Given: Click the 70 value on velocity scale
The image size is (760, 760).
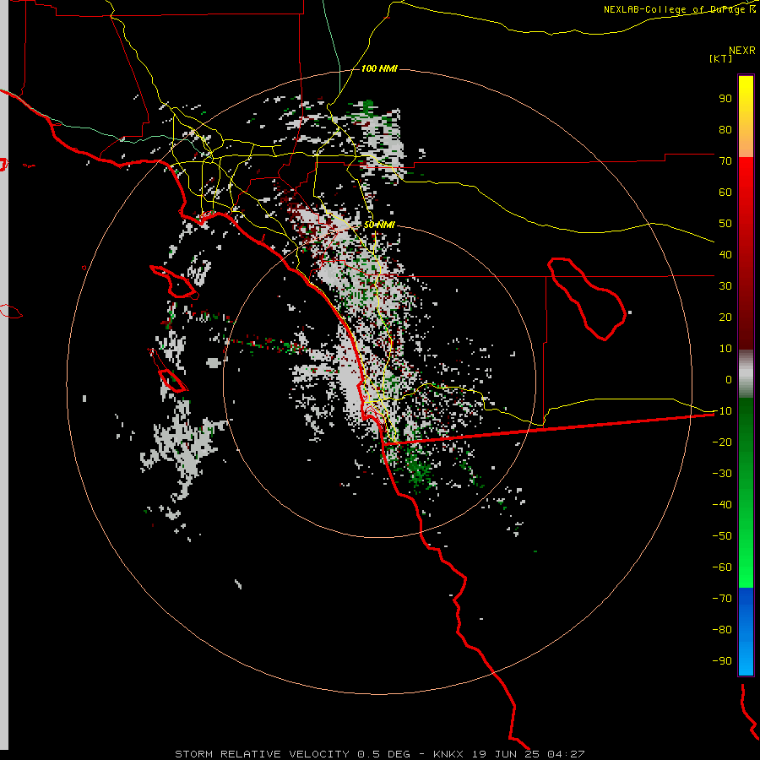Looking at the screenshot, I should pyautogui.click(x=725, y=161).
